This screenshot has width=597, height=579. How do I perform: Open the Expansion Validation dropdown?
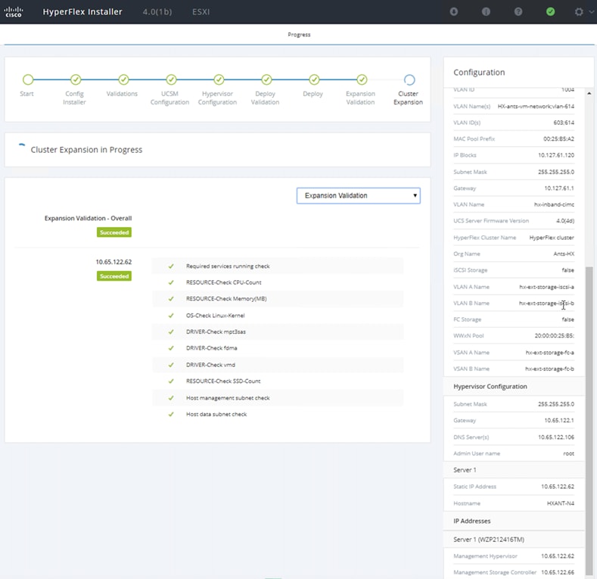click(359, 196)
